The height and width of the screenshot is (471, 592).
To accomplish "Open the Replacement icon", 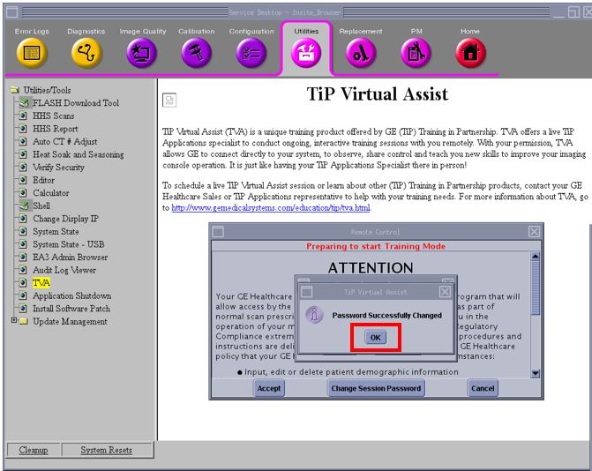I will pos(361,54).
